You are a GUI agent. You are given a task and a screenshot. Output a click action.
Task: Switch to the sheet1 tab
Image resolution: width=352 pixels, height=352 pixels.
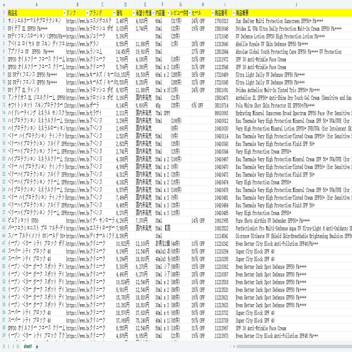28,346
